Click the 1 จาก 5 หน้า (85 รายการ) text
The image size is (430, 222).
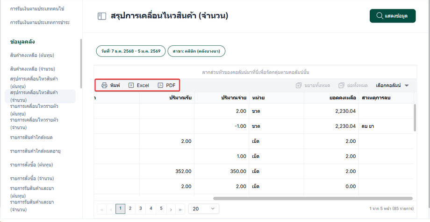pyautogui.click(x=391, y=209)
